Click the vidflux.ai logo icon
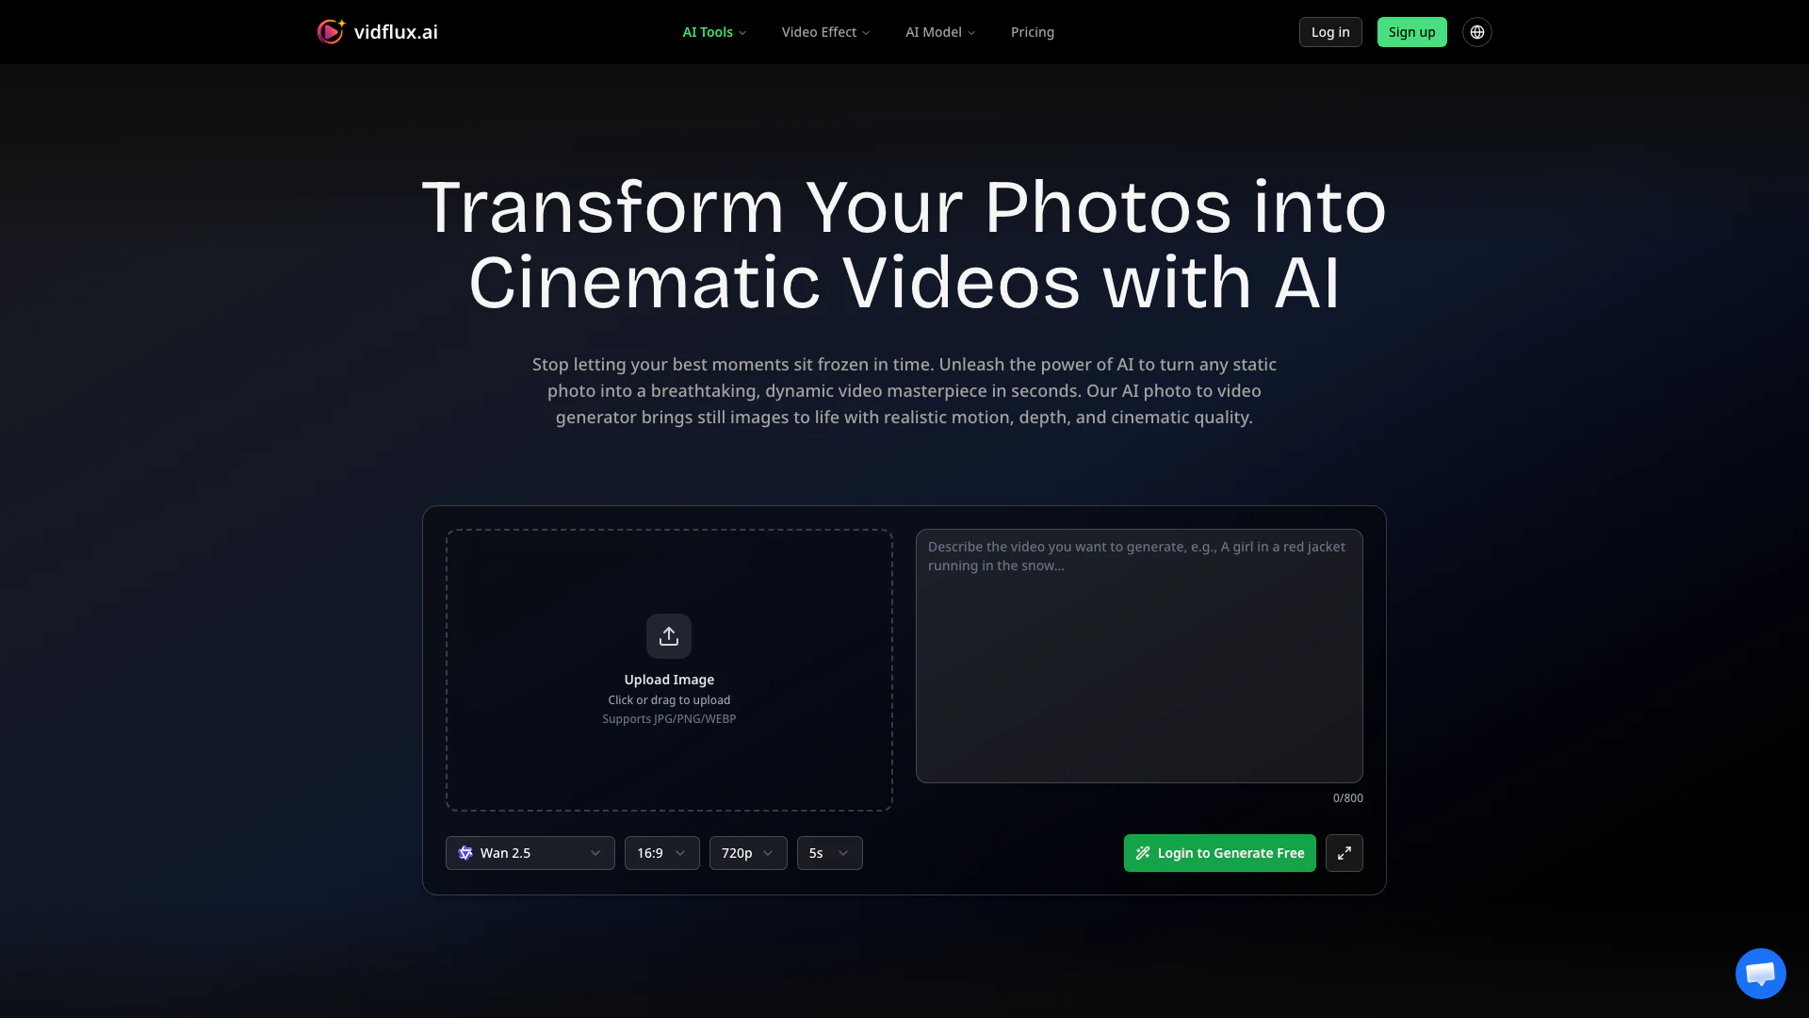 click(331, 32)
